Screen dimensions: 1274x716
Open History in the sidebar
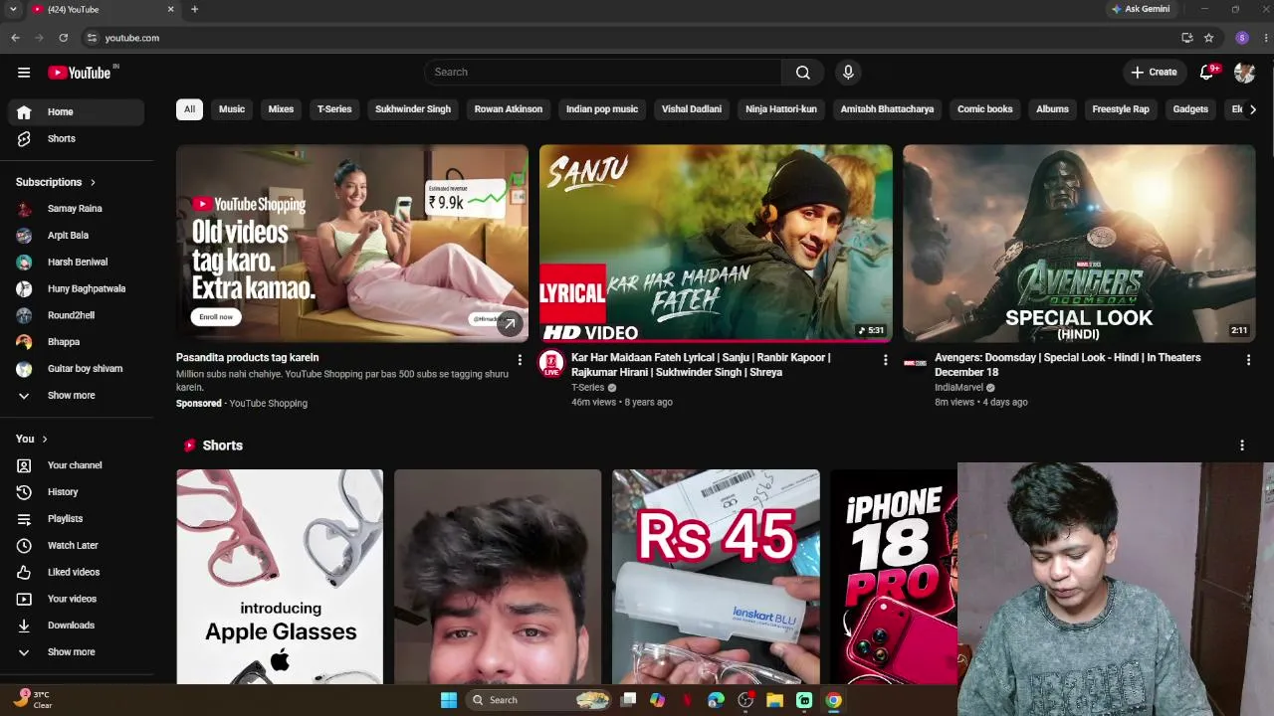coord(76,492)
